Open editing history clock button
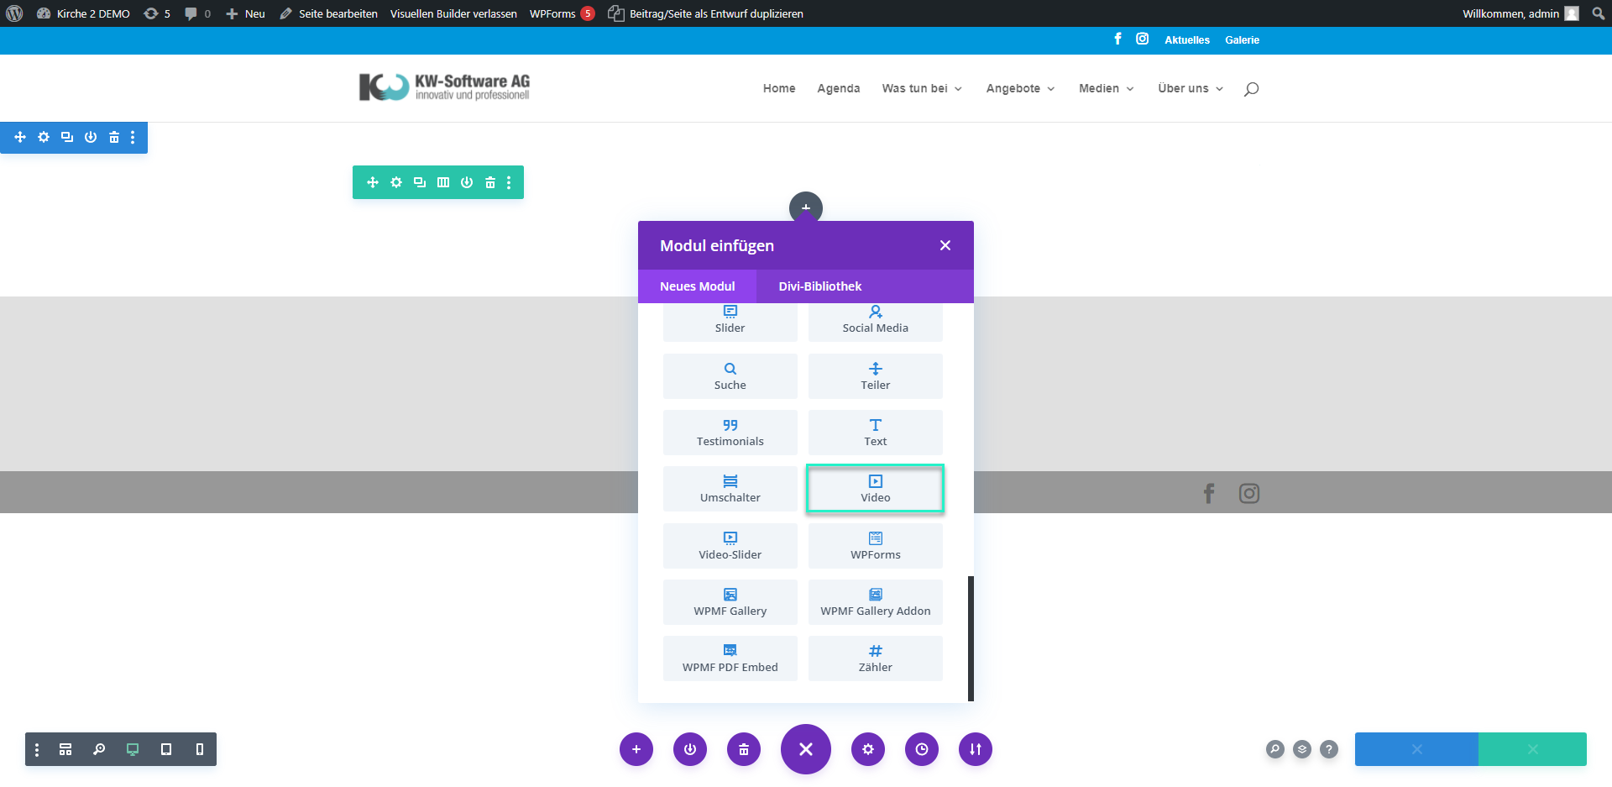This screenshot has width=1612, height=787. coord(922,749)
